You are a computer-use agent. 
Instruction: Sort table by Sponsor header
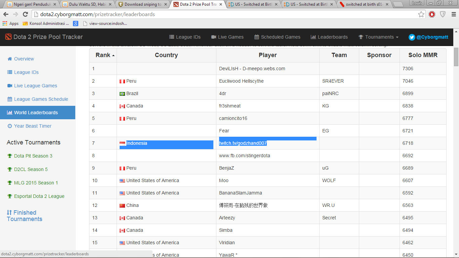(379, 55)
